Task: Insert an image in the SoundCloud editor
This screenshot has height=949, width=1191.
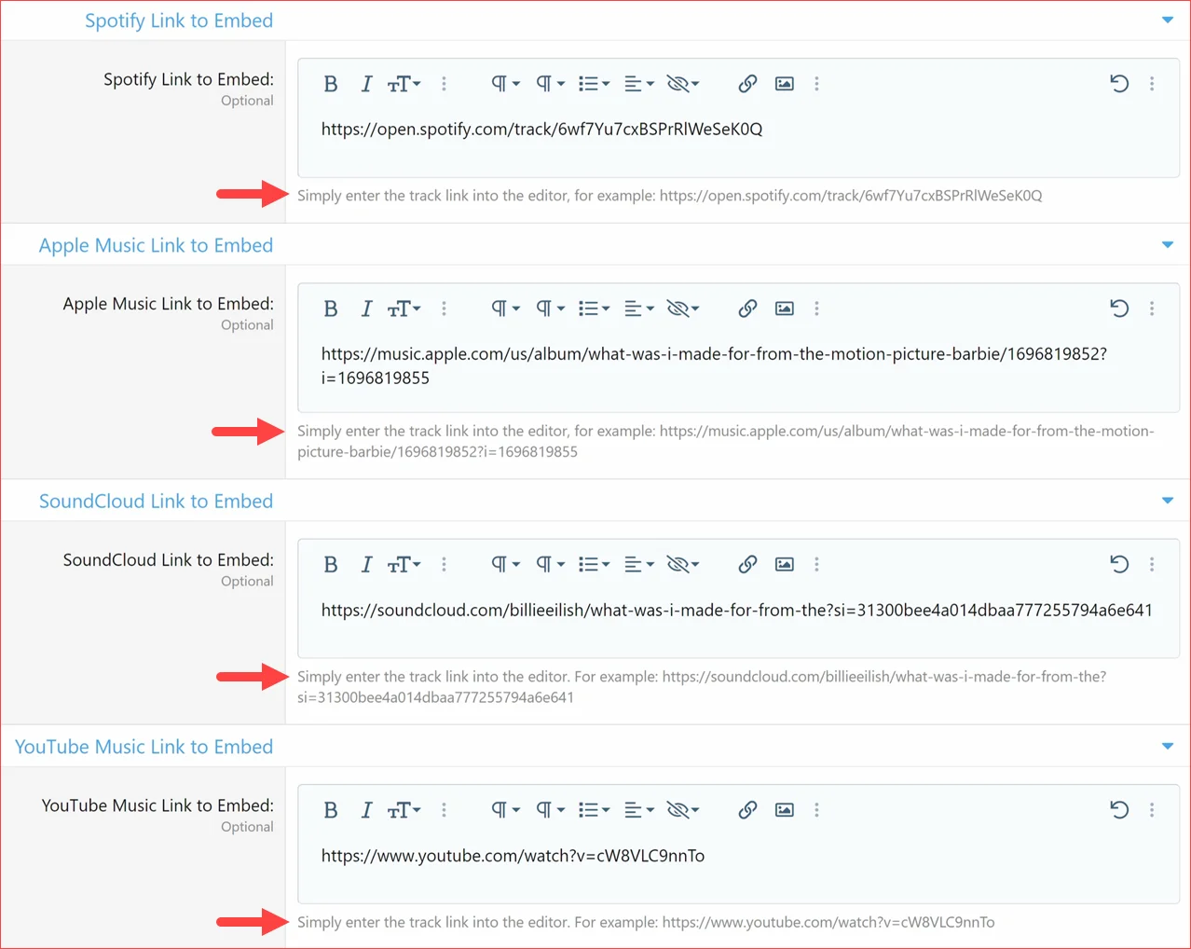Action: point(785,564)
